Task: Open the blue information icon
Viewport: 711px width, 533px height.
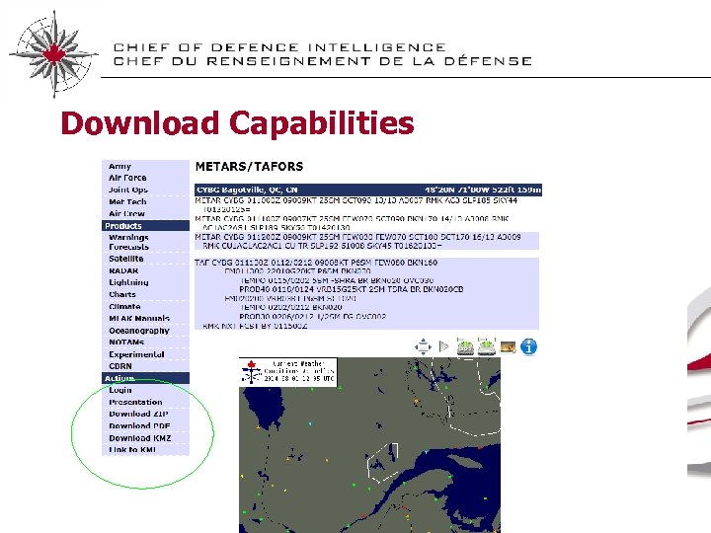Action: pos(528,346)
